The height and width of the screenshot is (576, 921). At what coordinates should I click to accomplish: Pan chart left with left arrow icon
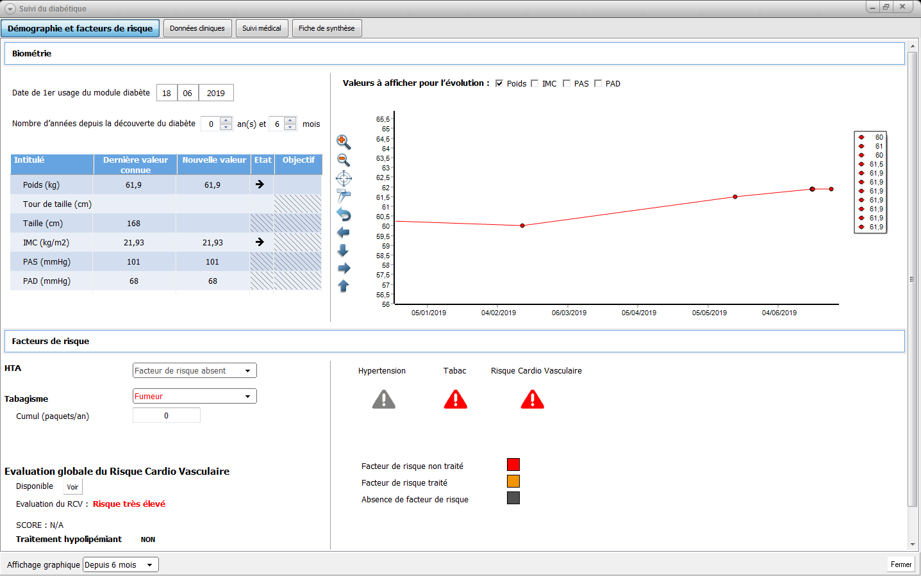tap(344, 232)
